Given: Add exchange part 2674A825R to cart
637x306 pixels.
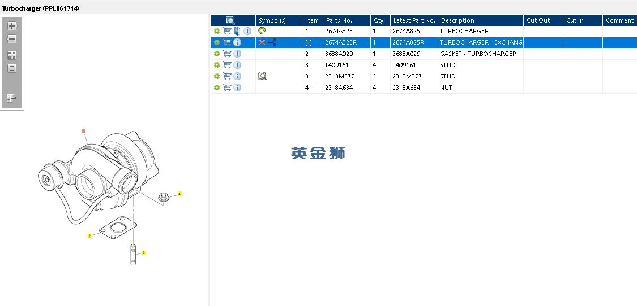Looking at the screenshot, I should click(x=227, y=42).
